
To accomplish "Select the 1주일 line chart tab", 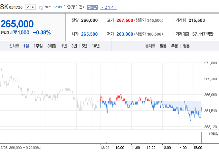I will click(x=38, y=46).
